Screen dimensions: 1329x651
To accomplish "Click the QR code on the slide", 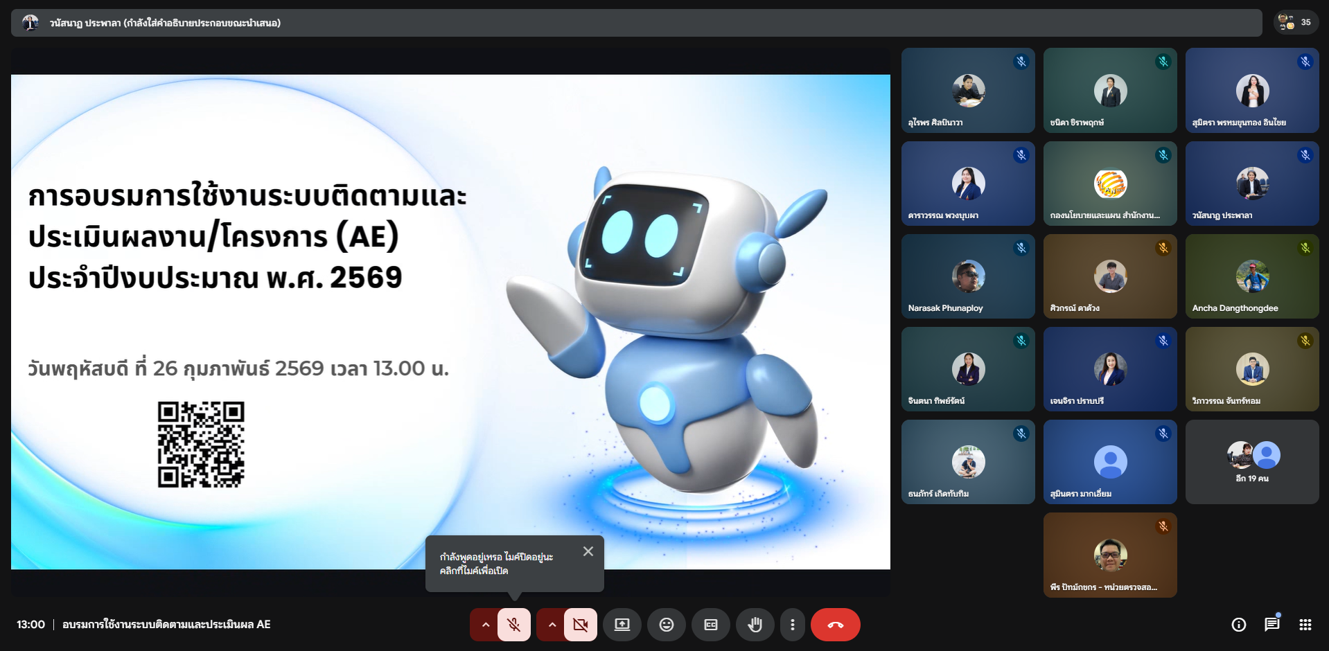I will point(201,445).
